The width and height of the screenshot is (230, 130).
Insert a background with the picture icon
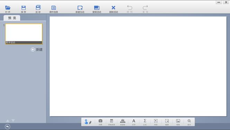point(178,122)
